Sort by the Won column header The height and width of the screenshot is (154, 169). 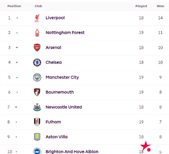pyautogui.click(x=160, y=6)
